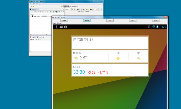Minimize the Devices panel with its toolbar icon
181x109 pixels.
62,9
